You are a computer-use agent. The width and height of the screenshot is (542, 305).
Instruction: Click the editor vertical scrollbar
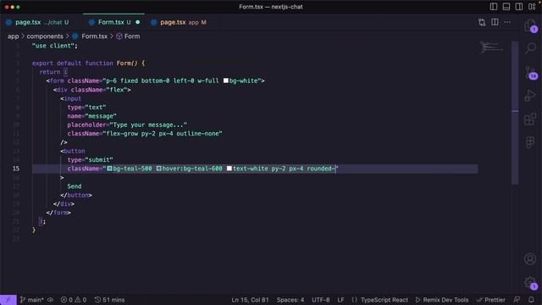pyautogui.click(x=515, y=113)
